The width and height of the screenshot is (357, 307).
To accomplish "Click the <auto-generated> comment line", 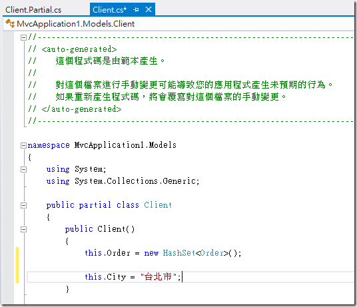I will point(73,49).
